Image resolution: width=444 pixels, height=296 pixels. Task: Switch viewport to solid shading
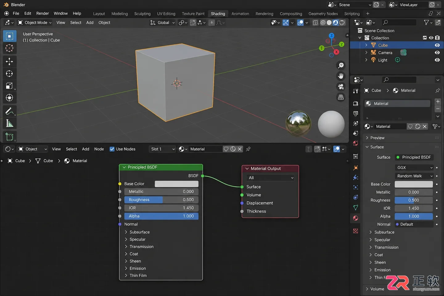pyautogui.click(x=329, y=23)
